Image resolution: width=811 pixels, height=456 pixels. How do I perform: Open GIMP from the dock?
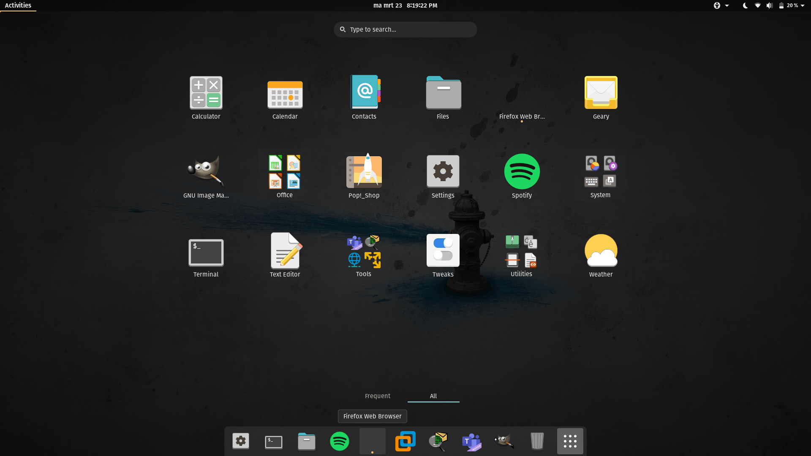[x=504, y=441]
